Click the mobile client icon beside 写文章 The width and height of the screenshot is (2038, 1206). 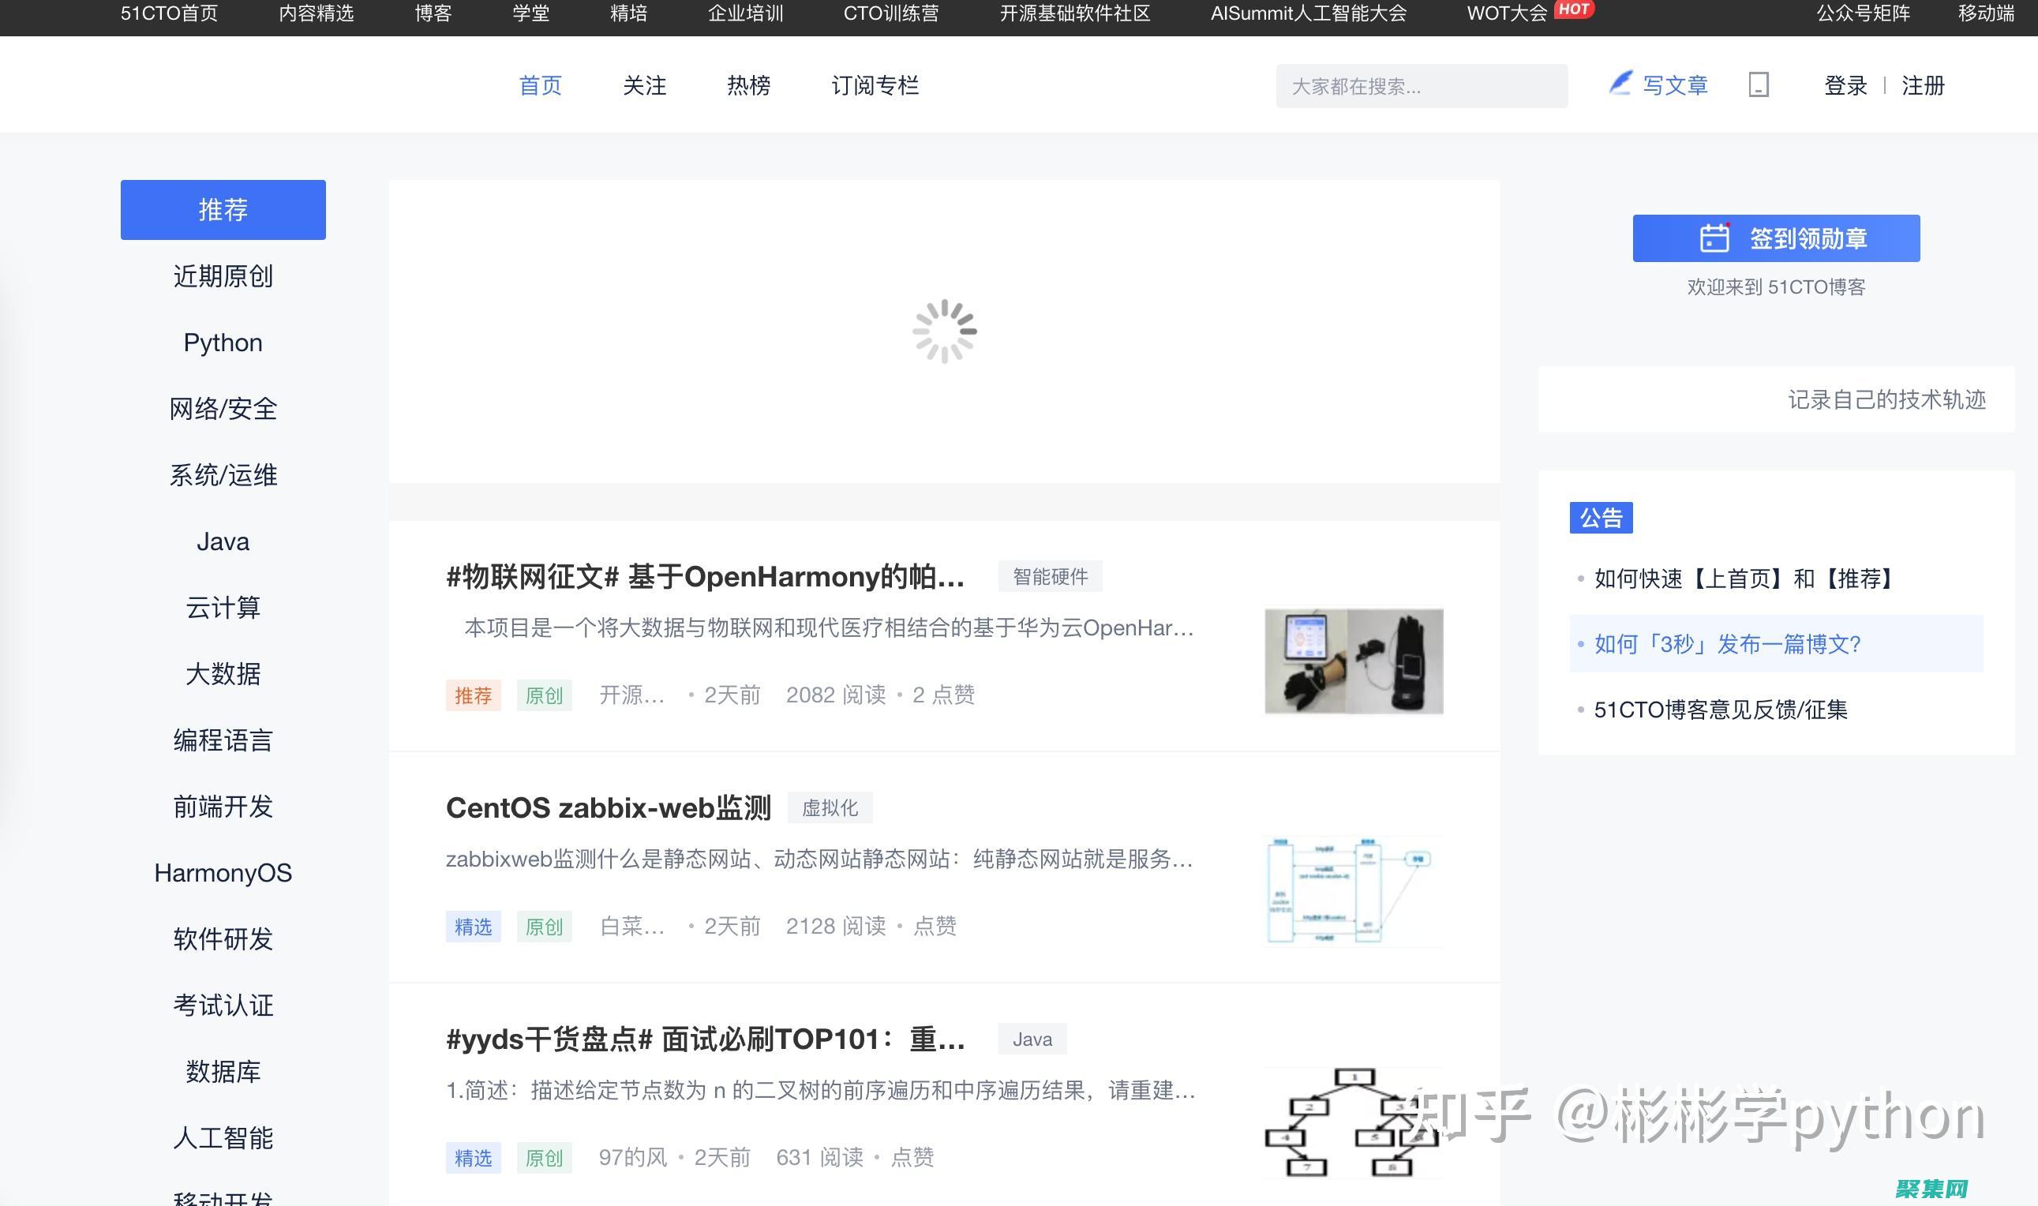1759,84
